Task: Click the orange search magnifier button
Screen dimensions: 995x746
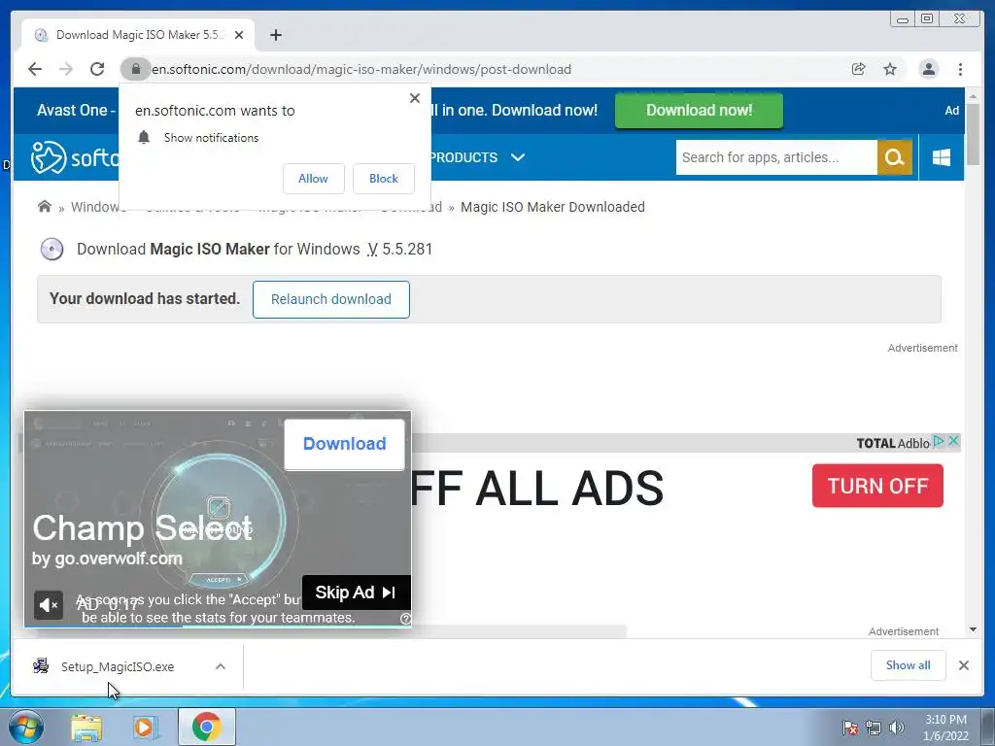Action: 895,157
